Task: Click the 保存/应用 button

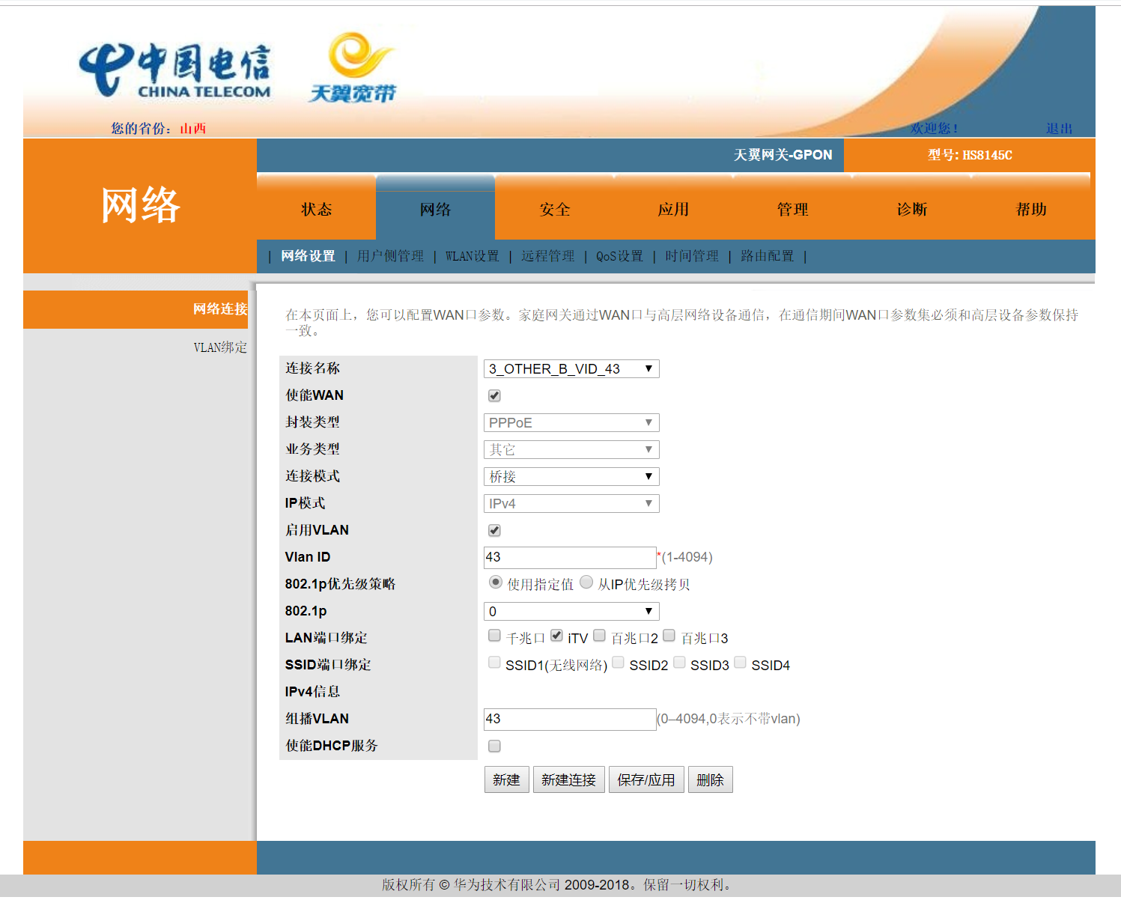Action: click(x=645, y=779)
